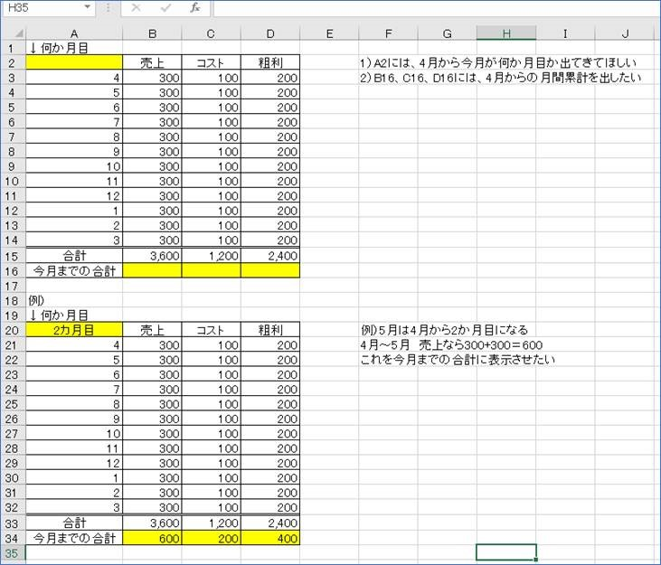Click the Enter checkmark icon in formula bar

click(x=165, y=8)
